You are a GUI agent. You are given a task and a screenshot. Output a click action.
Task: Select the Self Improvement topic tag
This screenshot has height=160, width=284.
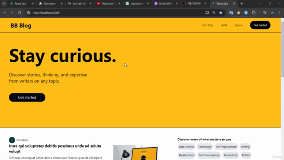point(226,147)
